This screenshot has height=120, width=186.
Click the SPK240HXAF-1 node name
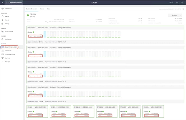32,28
